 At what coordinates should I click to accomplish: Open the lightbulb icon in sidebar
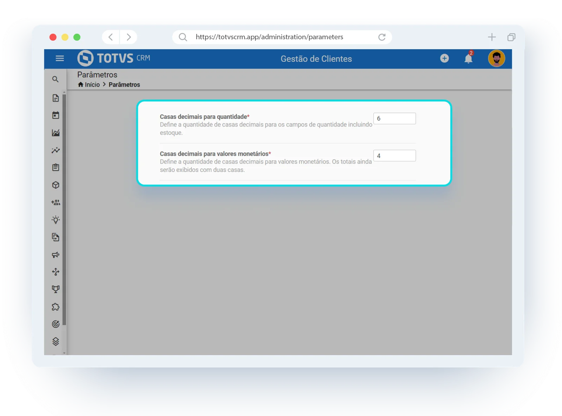pos(55,220)
